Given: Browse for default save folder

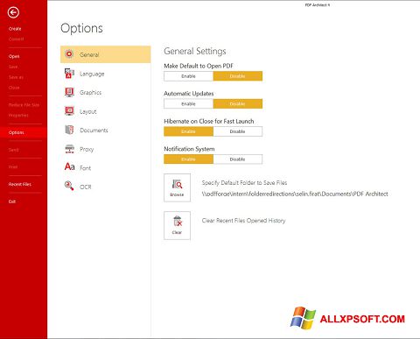Looking at the screenshot, I should tap(177, 187).
